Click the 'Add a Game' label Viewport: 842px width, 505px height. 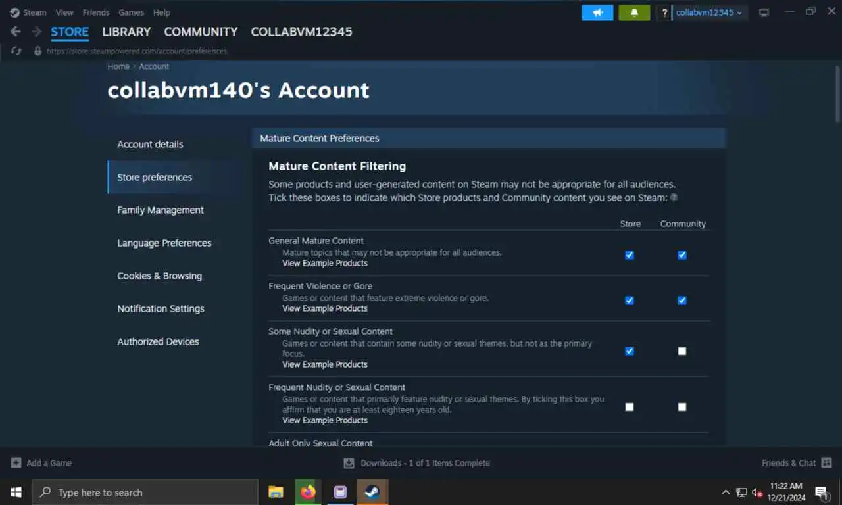click(x=49, y=463)
